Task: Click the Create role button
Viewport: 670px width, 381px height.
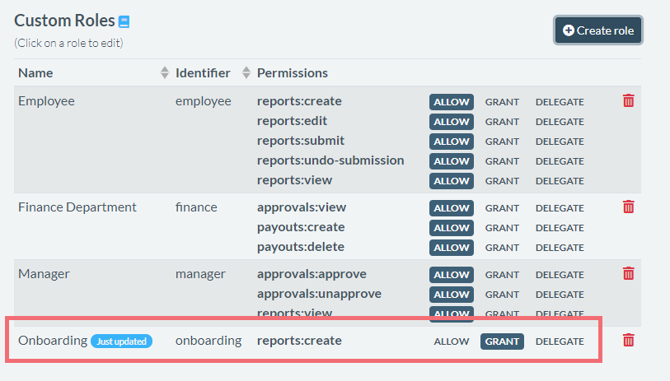Action: [x=597, y=30]
